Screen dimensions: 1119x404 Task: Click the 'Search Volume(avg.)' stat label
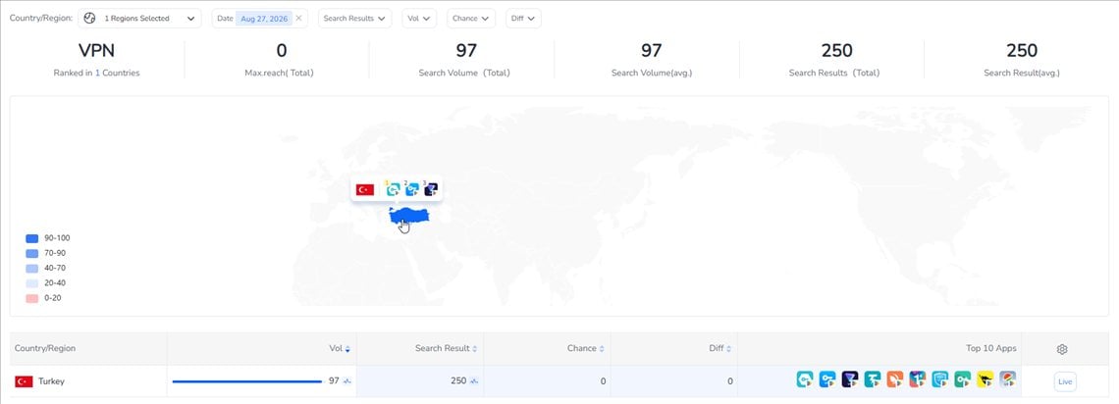point(652,73)
